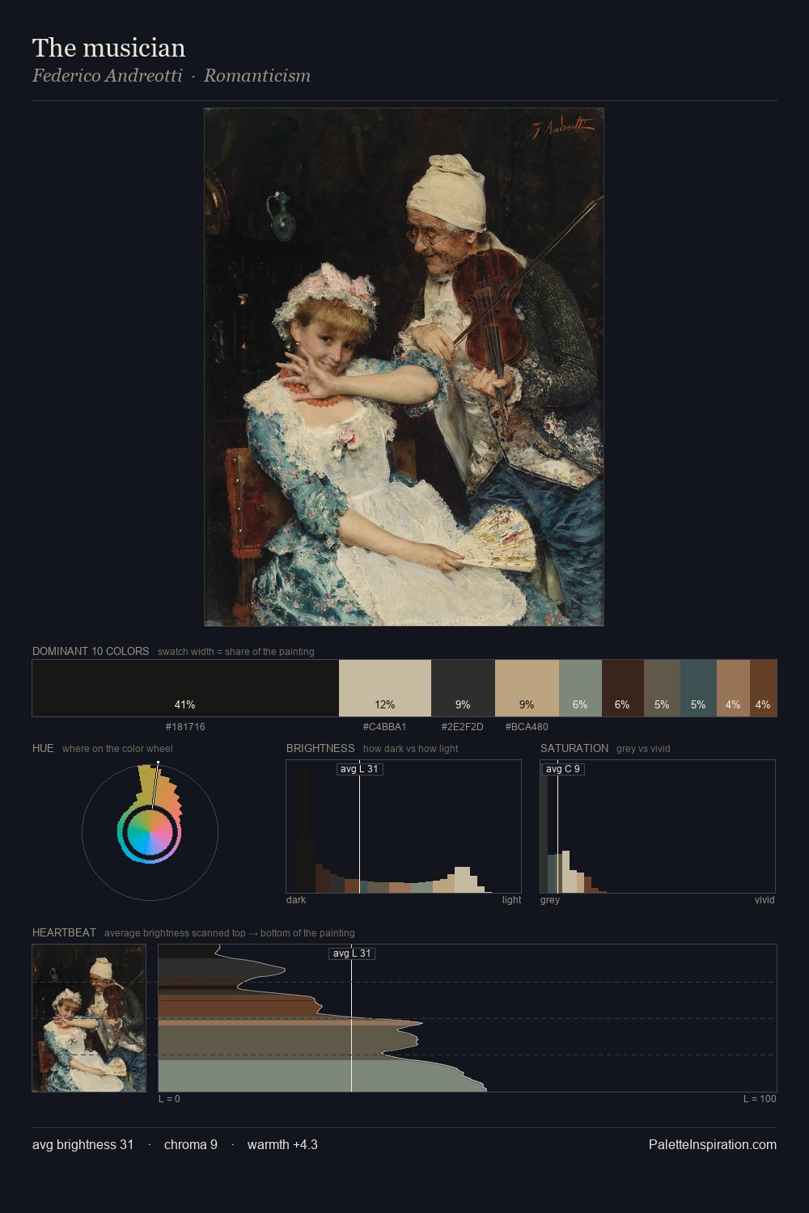Click the 'Romanticism' style label
This screenshot has width=809, height=1213.
257,76
